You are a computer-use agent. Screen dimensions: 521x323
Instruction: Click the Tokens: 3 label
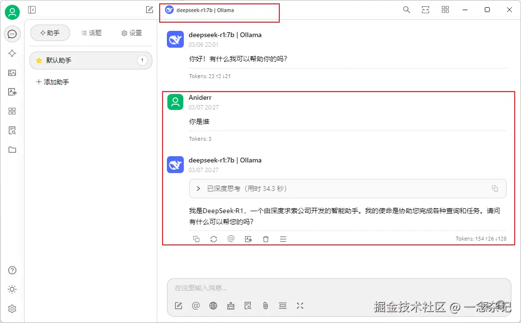(x=200, y=139)
